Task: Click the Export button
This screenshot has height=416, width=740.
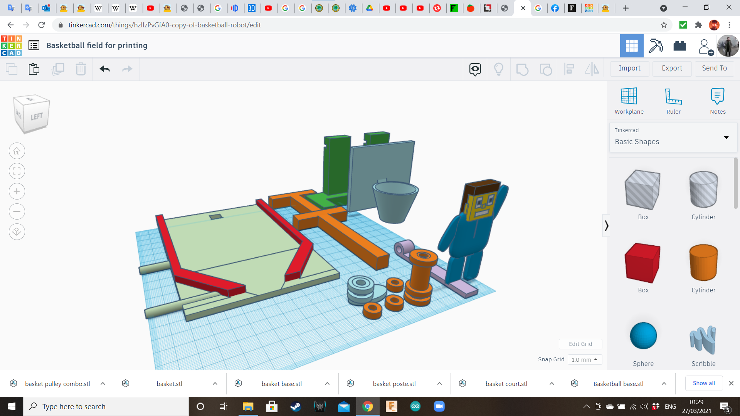Action: tap(672, 68)
